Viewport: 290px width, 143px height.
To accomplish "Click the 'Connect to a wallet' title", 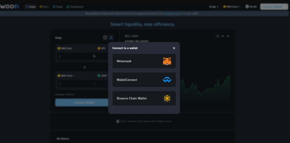I will [x=125, y=48].
